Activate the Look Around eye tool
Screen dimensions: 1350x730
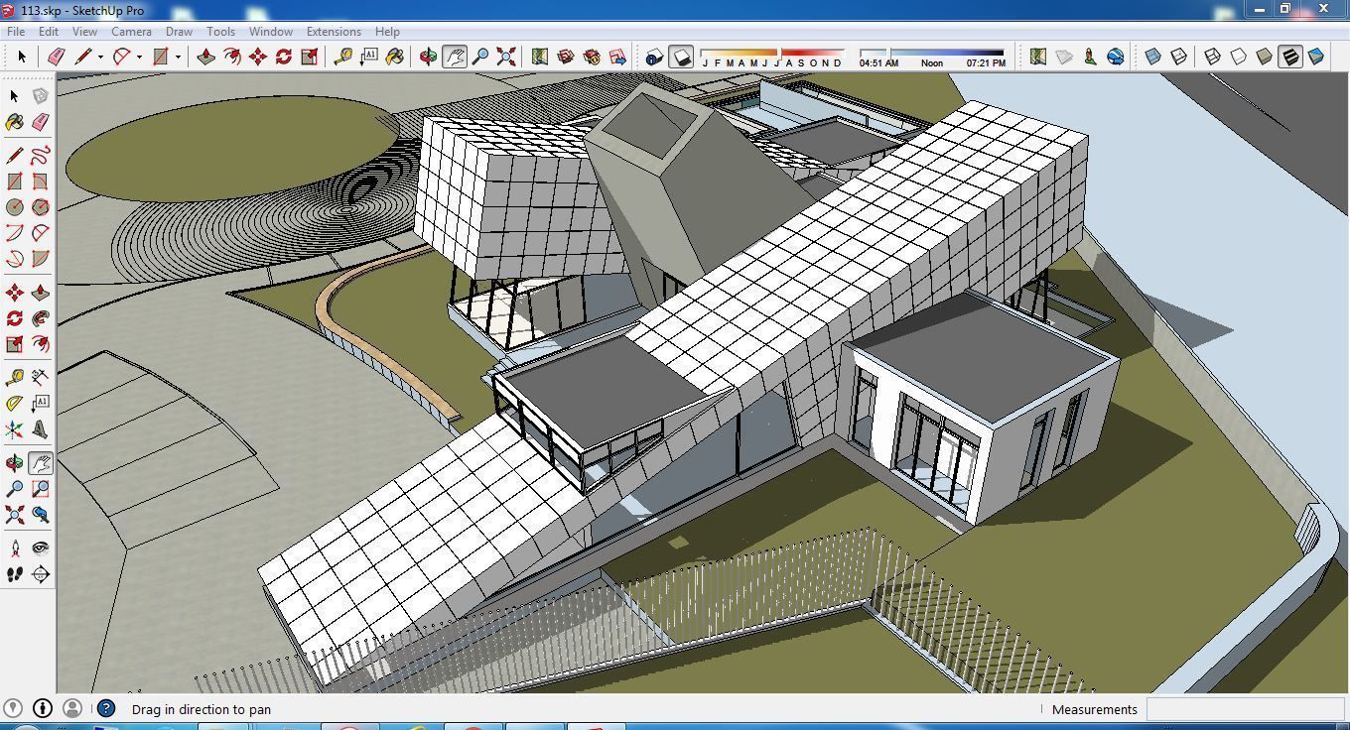41,548
